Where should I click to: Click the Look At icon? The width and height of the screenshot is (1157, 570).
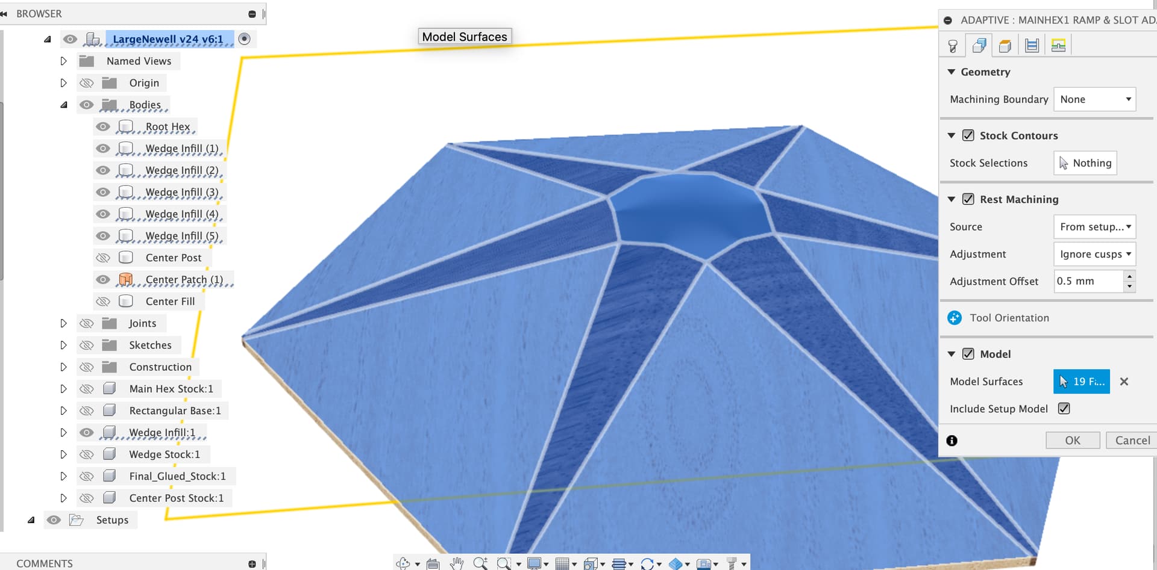point(433,563)
